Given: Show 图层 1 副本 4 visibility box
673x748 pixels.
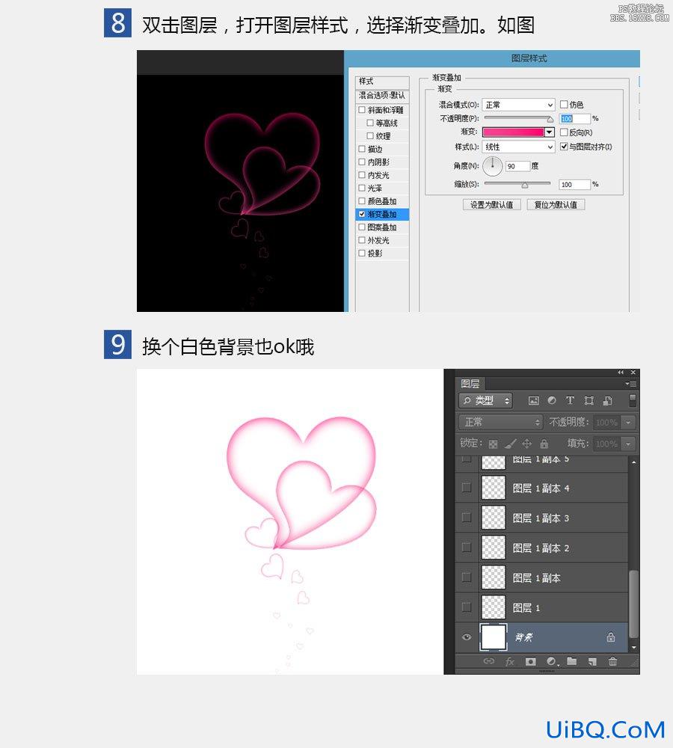Looking at the screenshot, I should point(467,488).
